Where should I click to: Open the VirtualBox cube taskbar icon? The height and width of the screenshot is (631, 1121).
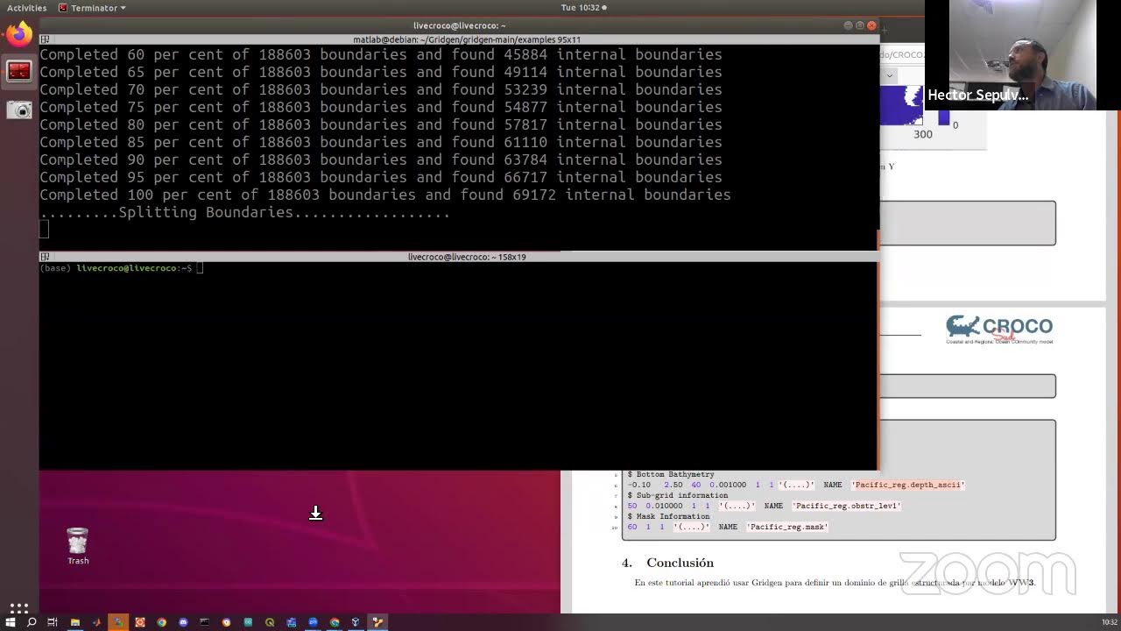[x=356, y=622]
